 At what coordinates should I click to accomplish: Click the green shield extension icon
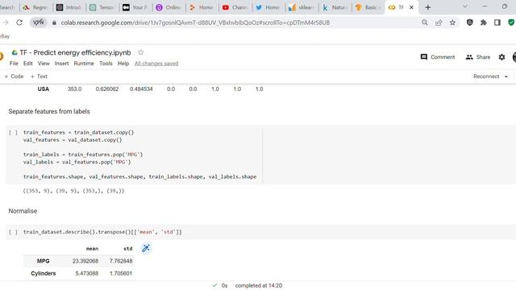coord(511,23)
